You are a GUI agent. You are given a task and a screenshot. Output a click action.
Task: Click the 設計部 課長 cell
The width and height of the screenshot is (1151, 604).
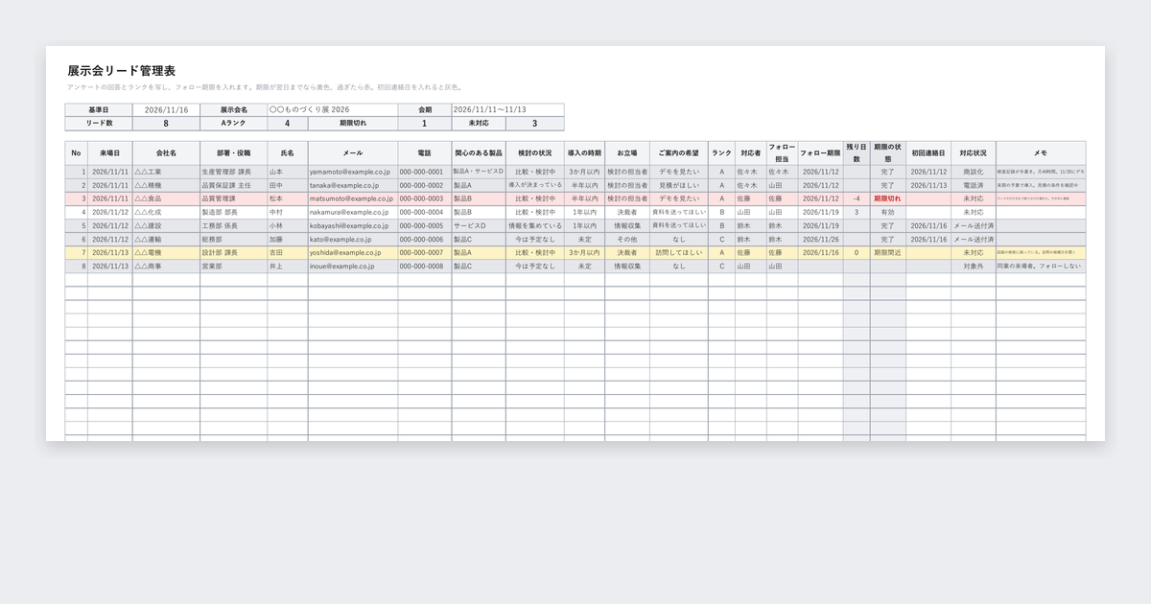pyautogui.click(x=233, y=252)
